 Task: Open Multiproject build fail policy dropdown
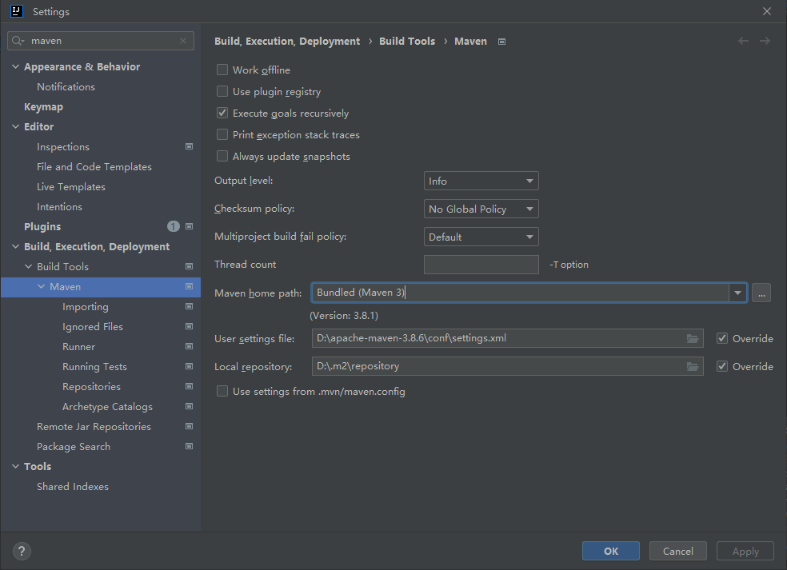pos(481,237)
